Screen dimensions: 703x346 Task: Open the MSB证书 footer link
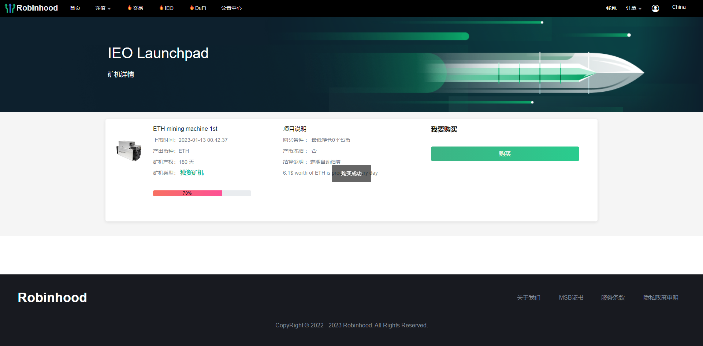(571, 298)
